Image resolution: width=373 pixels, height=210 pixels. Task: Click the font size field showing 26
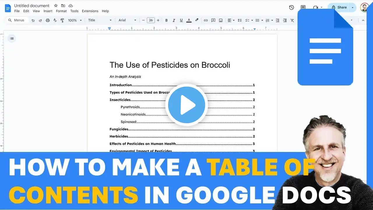click(x=151, y=20)
